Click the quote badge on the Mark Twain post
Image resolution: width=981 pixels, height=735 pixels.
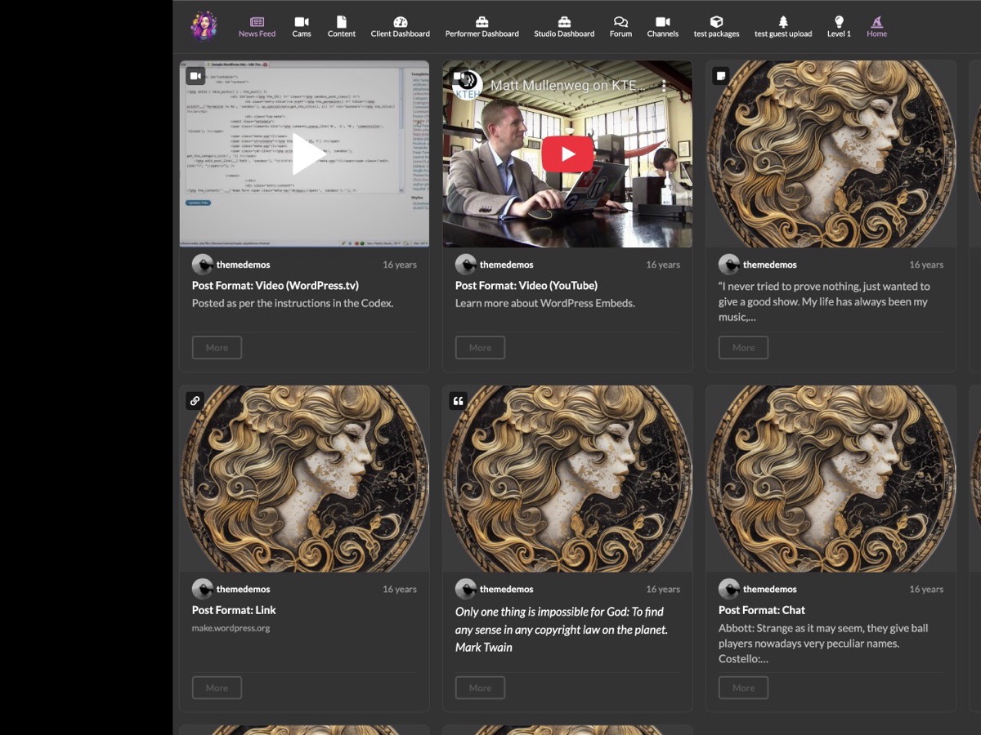click(458, 400)
